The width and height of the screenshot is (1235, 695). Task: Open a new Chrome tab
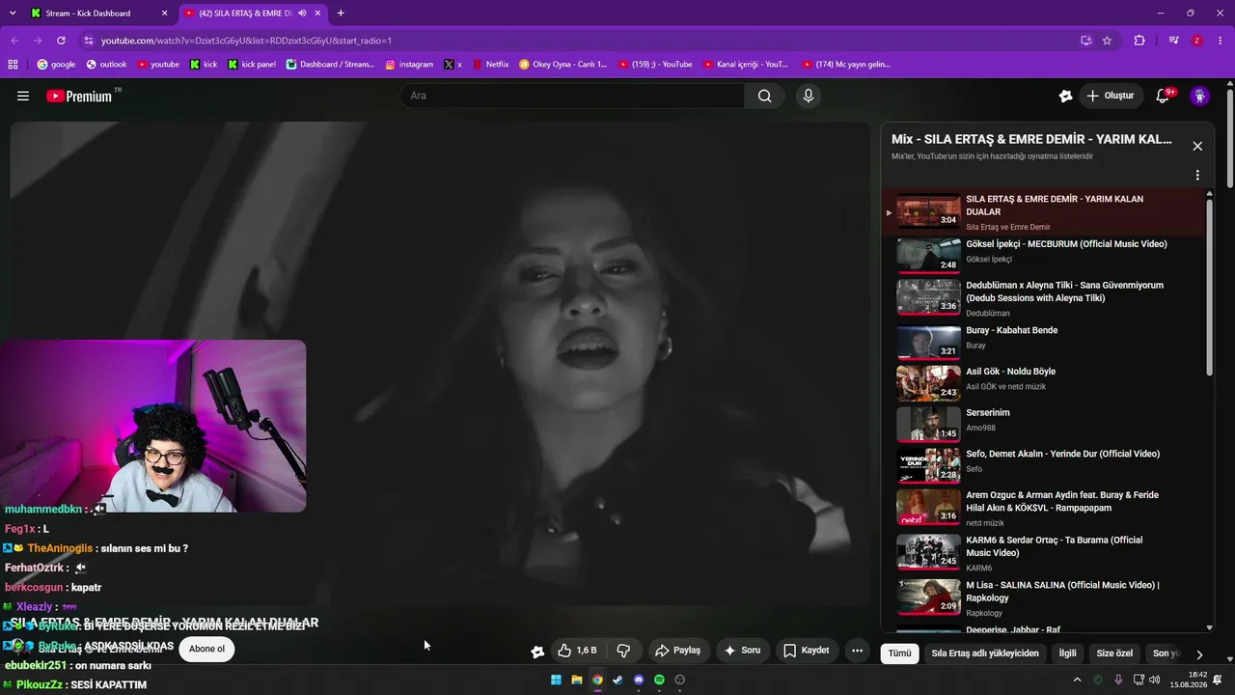(x=341, y=14)
